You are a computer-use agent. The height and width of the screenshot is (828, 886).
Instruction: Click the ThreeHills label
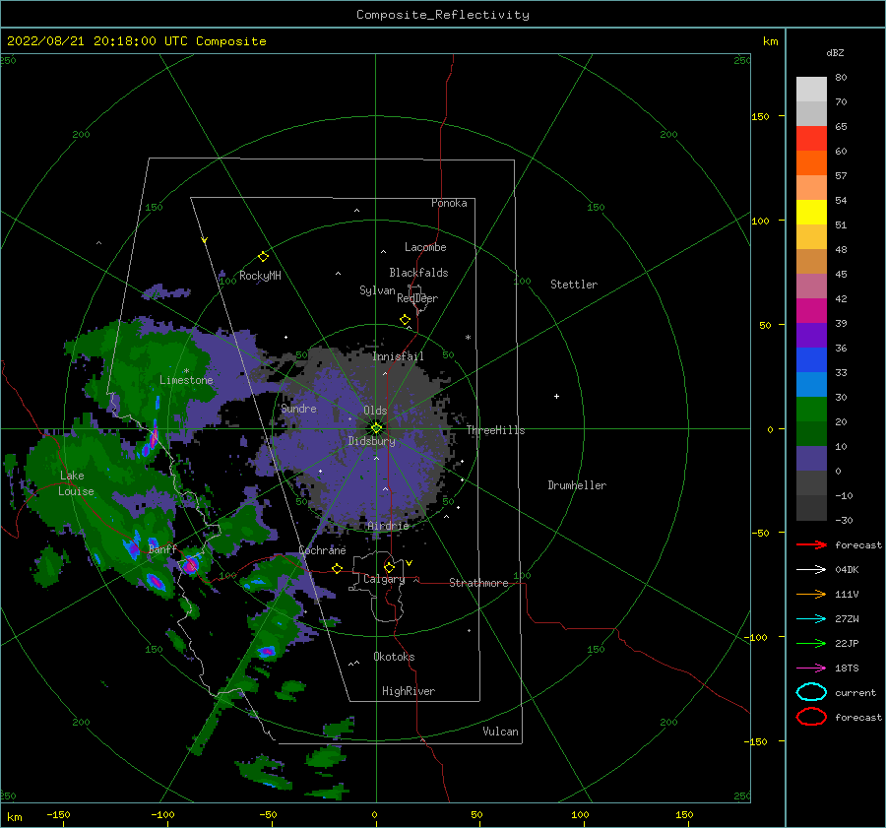click(495, 430)
